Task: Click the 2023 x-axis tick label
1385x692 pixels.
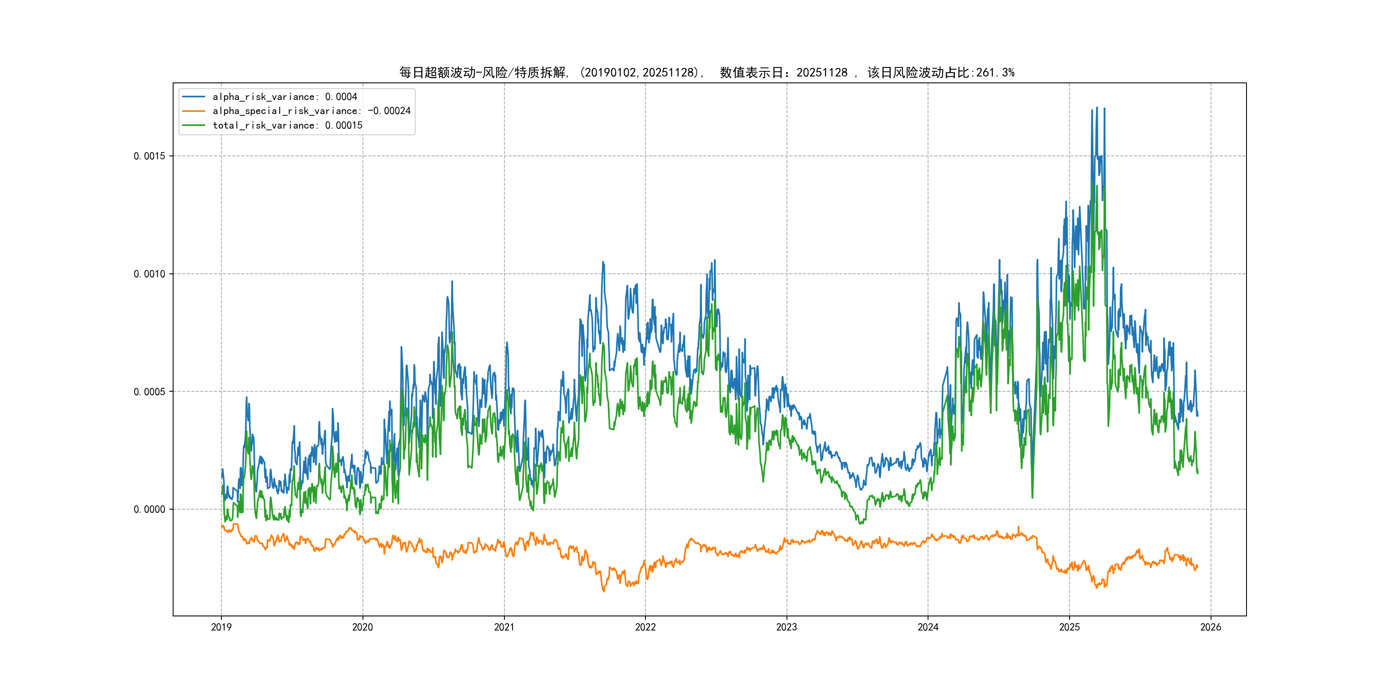Action: (787, 627)
